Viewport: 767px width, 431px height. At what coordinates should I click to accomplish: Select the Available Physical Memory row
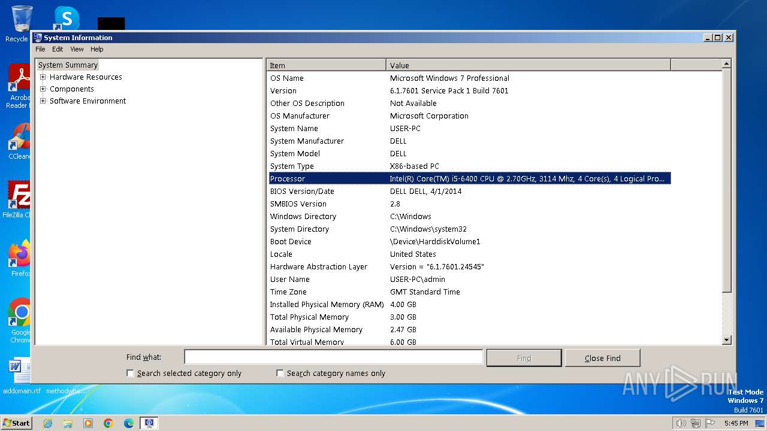tap(470, 329)
